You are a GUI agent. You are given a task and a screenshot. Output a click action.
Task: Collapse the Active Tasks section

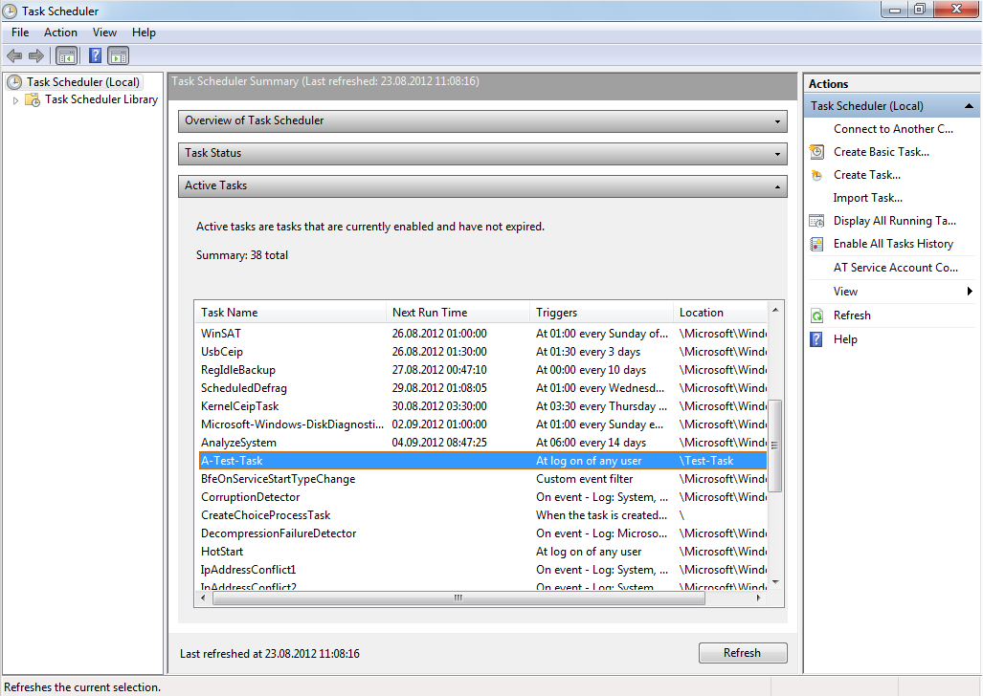[778, 186]
